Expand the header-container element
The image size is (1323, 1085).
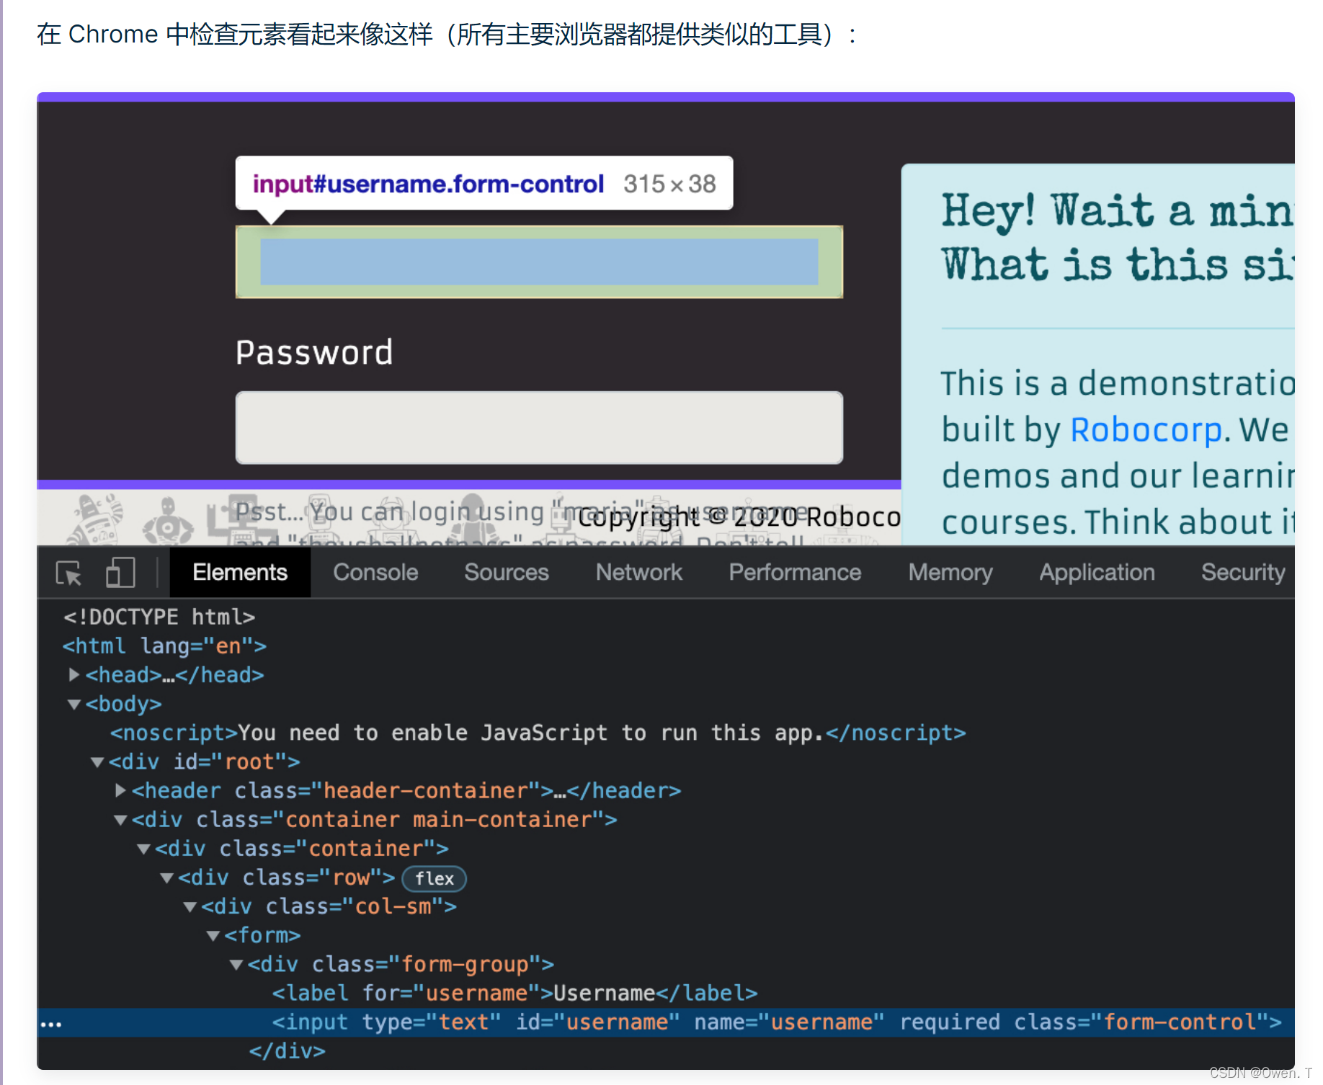[120, 790]
